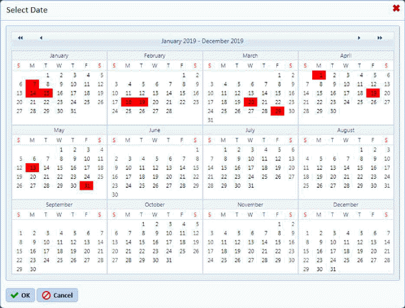The image size is (405, 308).
Task: Select highlighted January 15
Action: tap(46, 93)
